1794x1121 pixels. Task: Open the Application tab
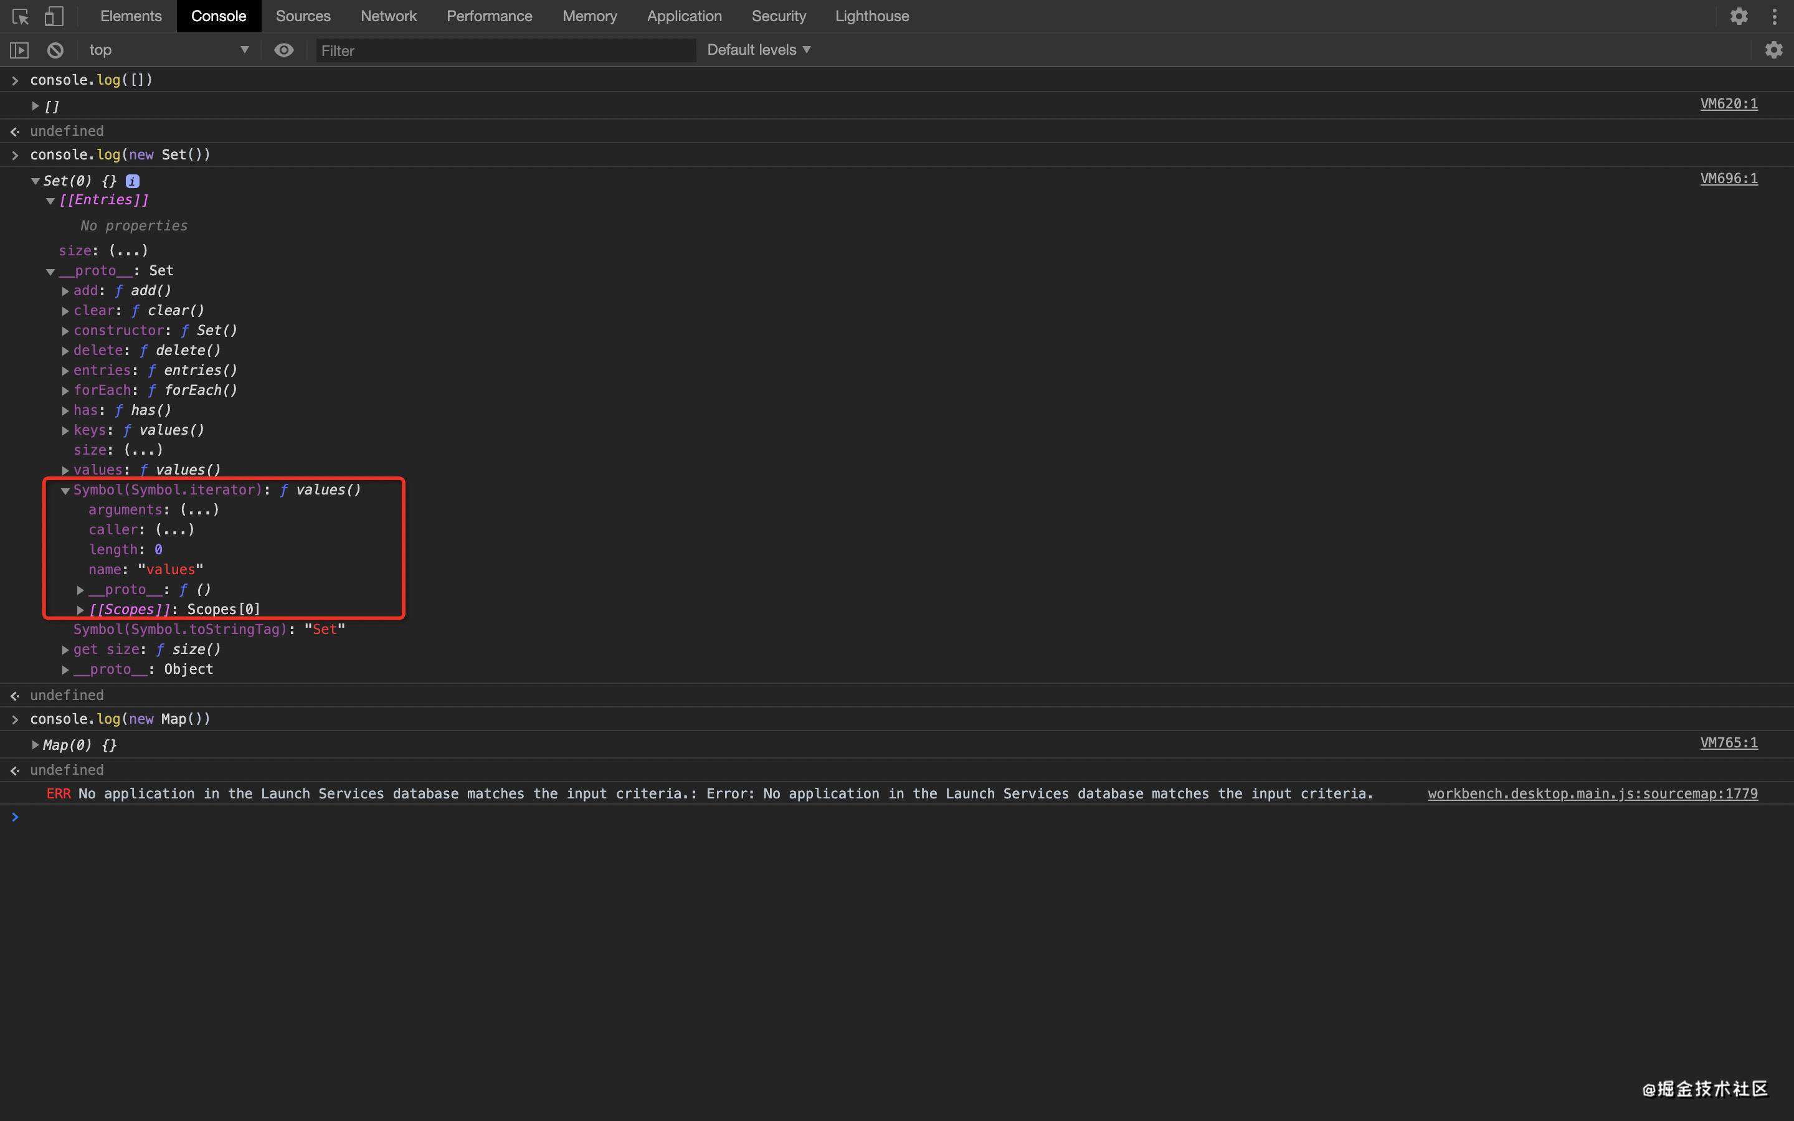pyautogui.click(x=684, y=16)
